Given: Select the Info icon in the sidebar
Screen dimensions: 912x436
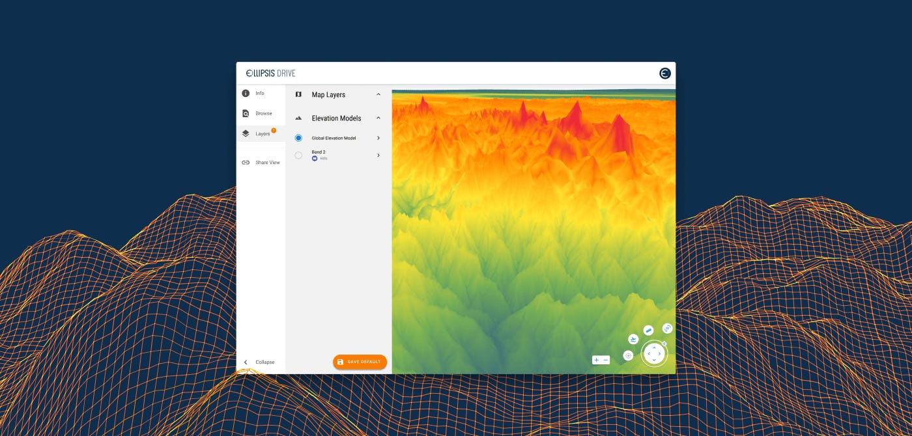Looking at the screenshot, I should [246, 93].
